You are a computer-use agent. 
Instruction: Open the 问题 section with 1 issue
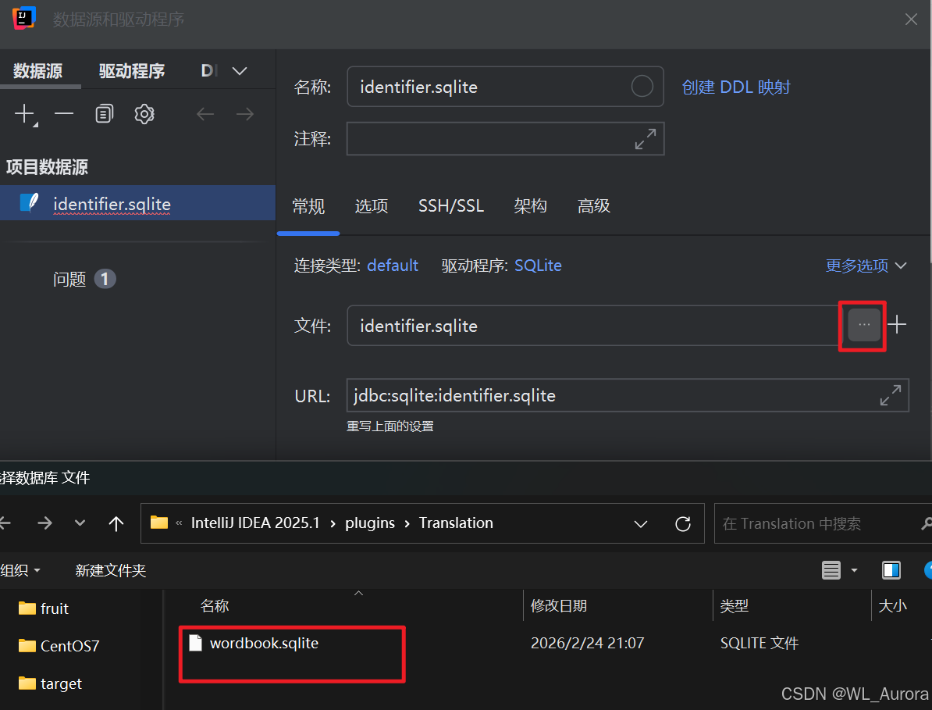[x=84, y=279]
